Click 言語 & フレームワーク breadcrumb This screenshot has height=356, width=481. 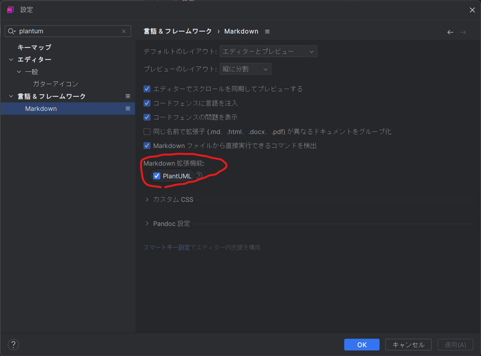178,31
